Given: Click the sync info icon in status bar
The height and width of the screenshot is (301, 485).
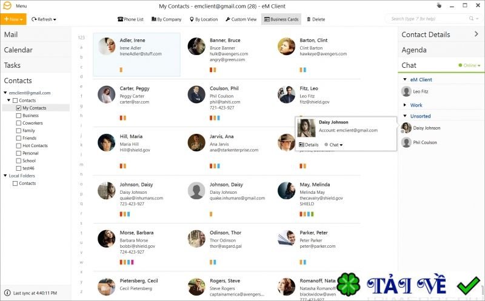Looking at the screenshot, I should pyautogui.click(x=7, y=293).
